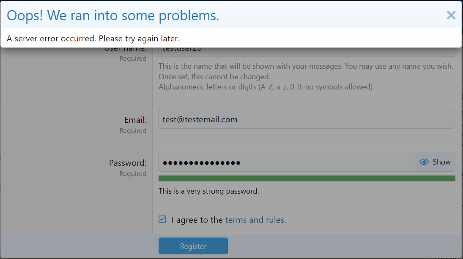Click the server error occurred message
Screen dimensions: 463x259
click(x=93, y=39)
